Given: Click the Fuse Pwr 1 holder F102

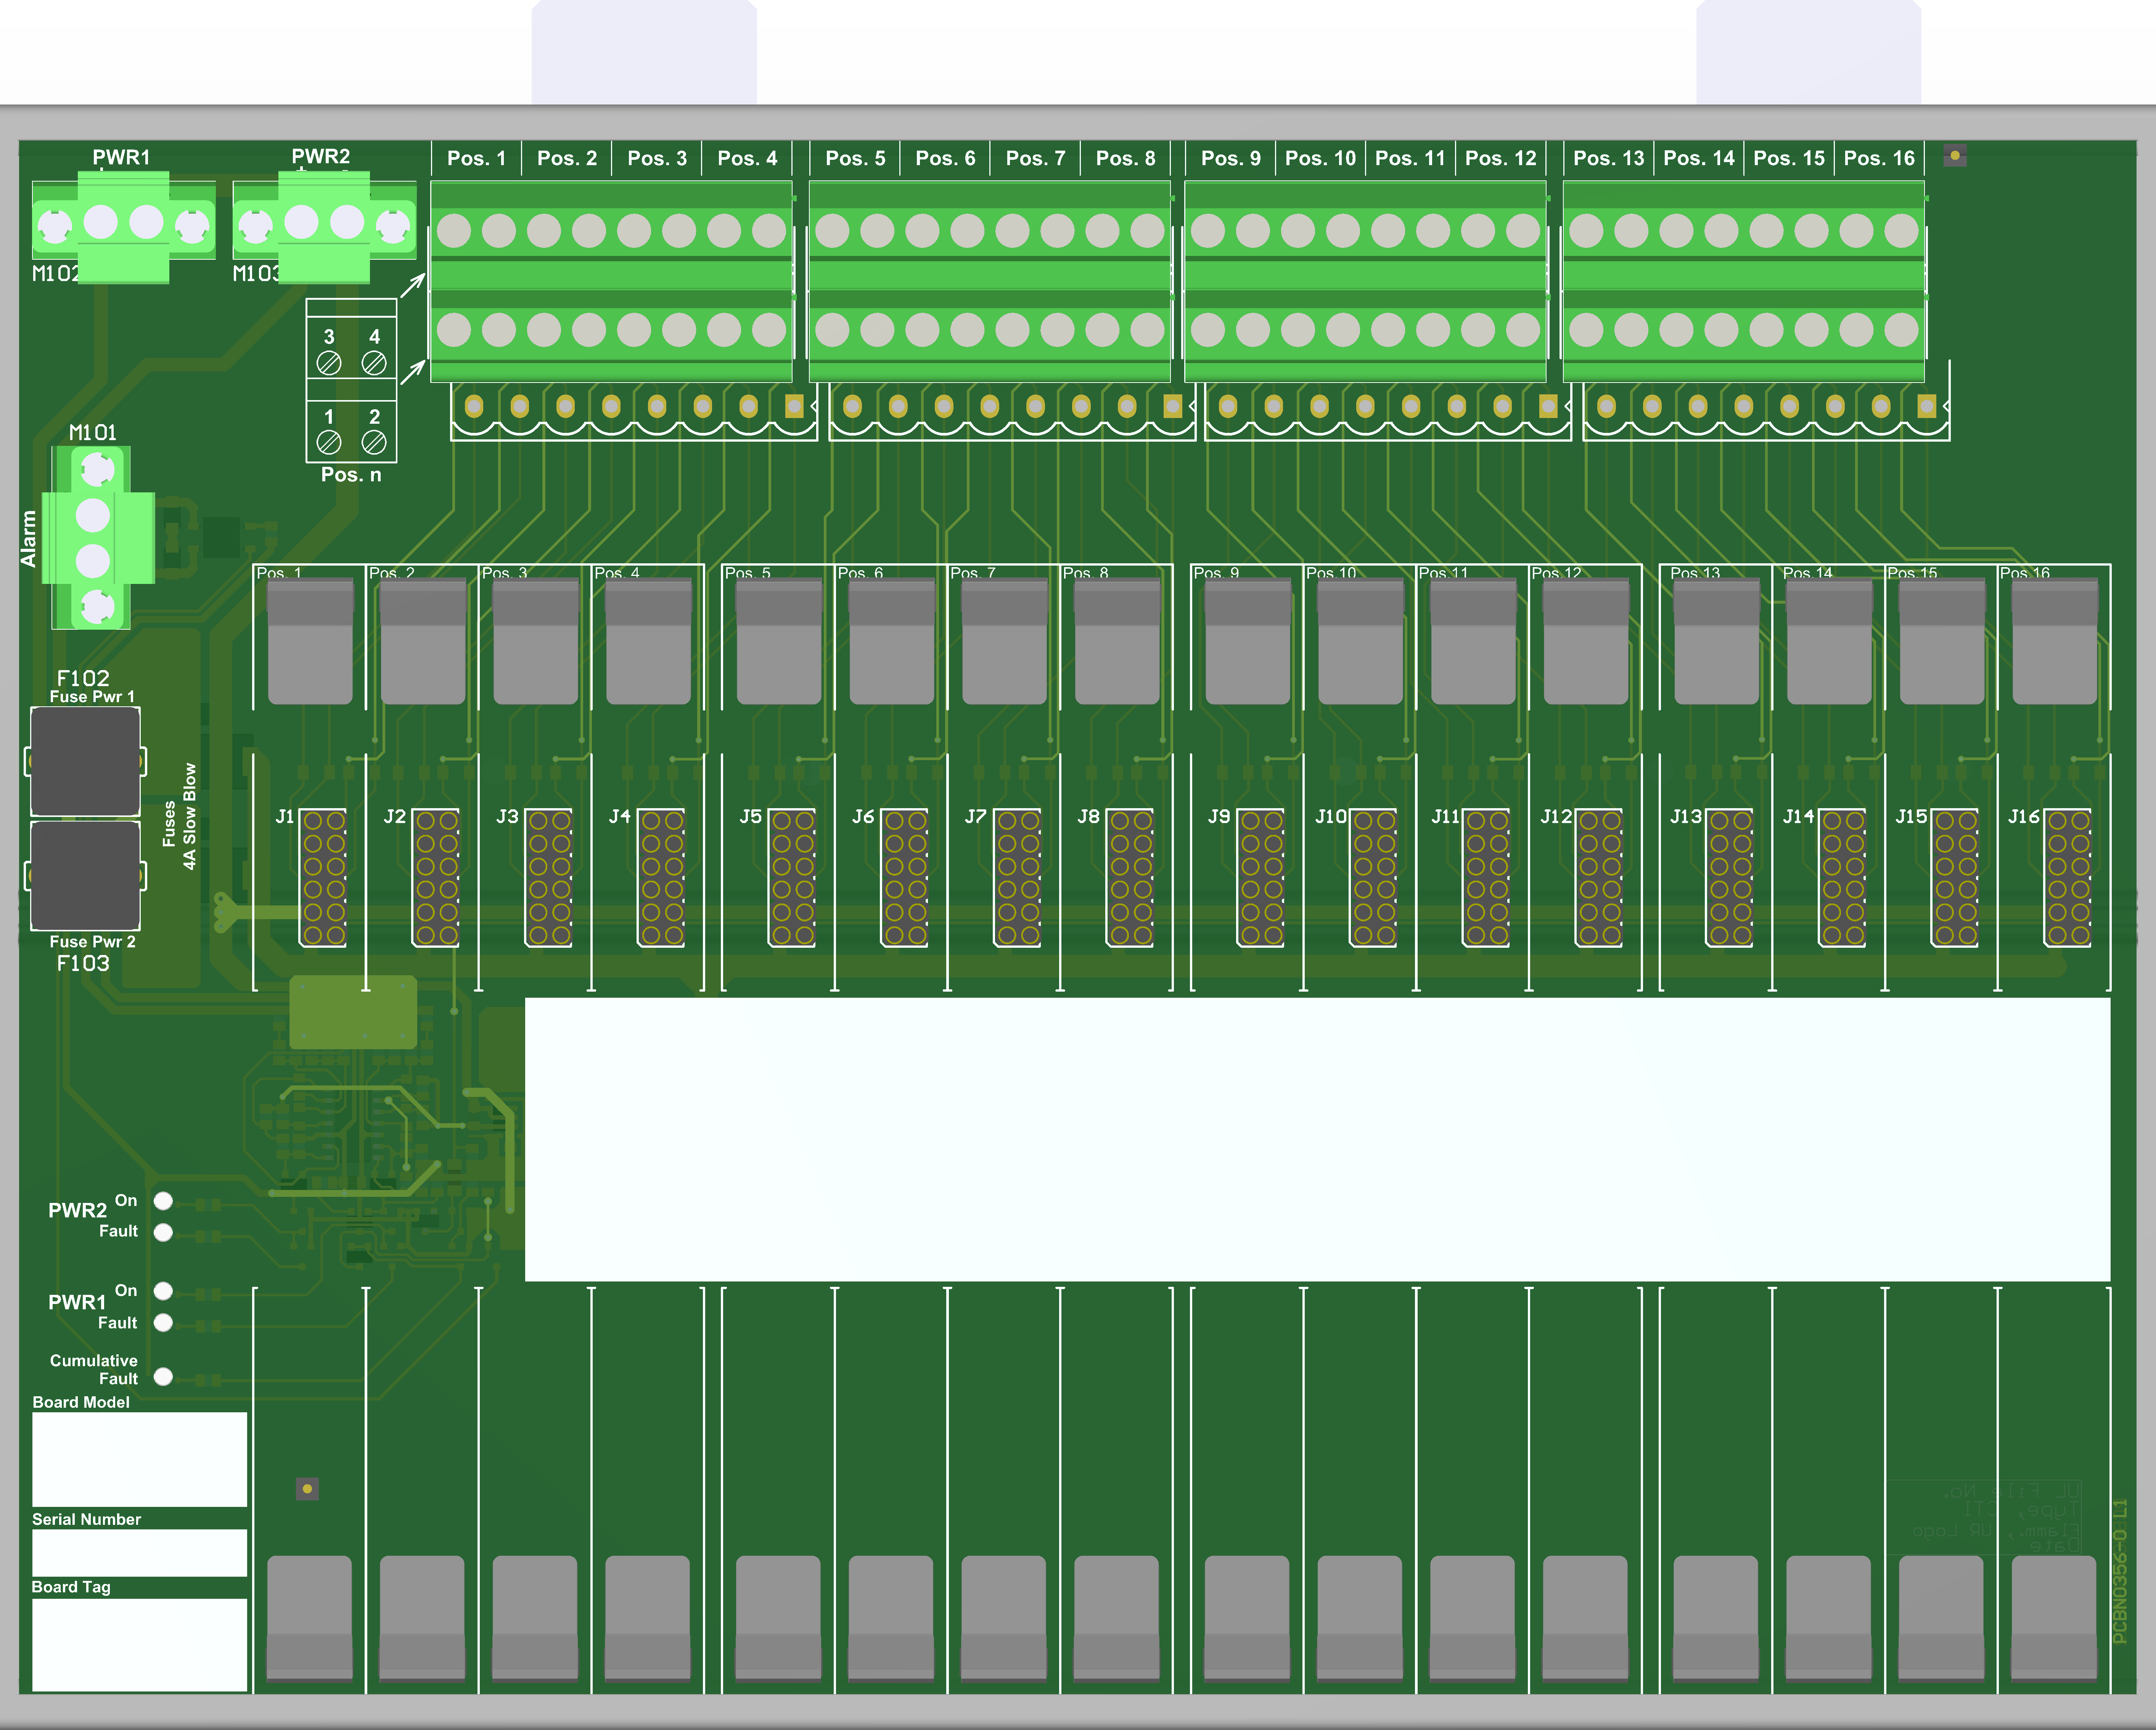Looking at the screenshot, I should pyautogui.click(x=85, y=762).
